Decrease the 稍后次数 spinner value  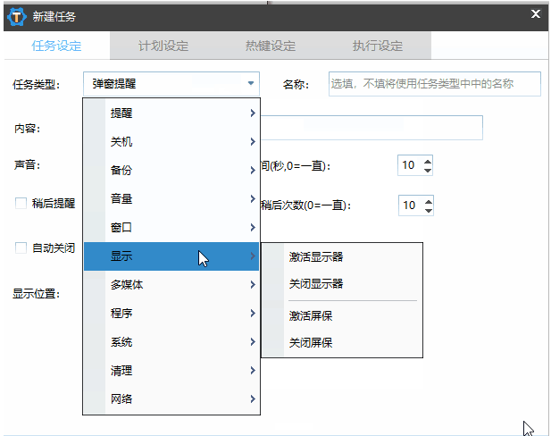tap(428, 210)
